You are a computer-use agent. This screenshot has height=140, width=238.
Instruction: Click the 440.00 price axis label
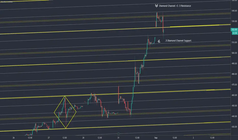(234, 116)
